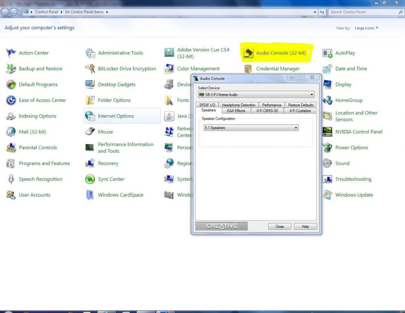Screen dimensions: 405x313
Task: Open the HomeGroup link
Action: pos(349,100)
